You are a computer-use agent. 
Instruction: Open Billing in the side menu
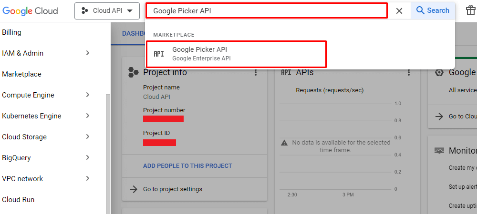(x=11, y=32)
